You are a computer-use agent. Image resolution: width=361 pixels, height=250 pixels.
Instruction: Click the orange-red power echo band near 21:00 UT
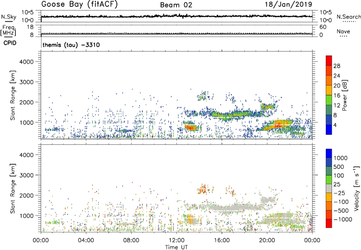click(278, 125)
